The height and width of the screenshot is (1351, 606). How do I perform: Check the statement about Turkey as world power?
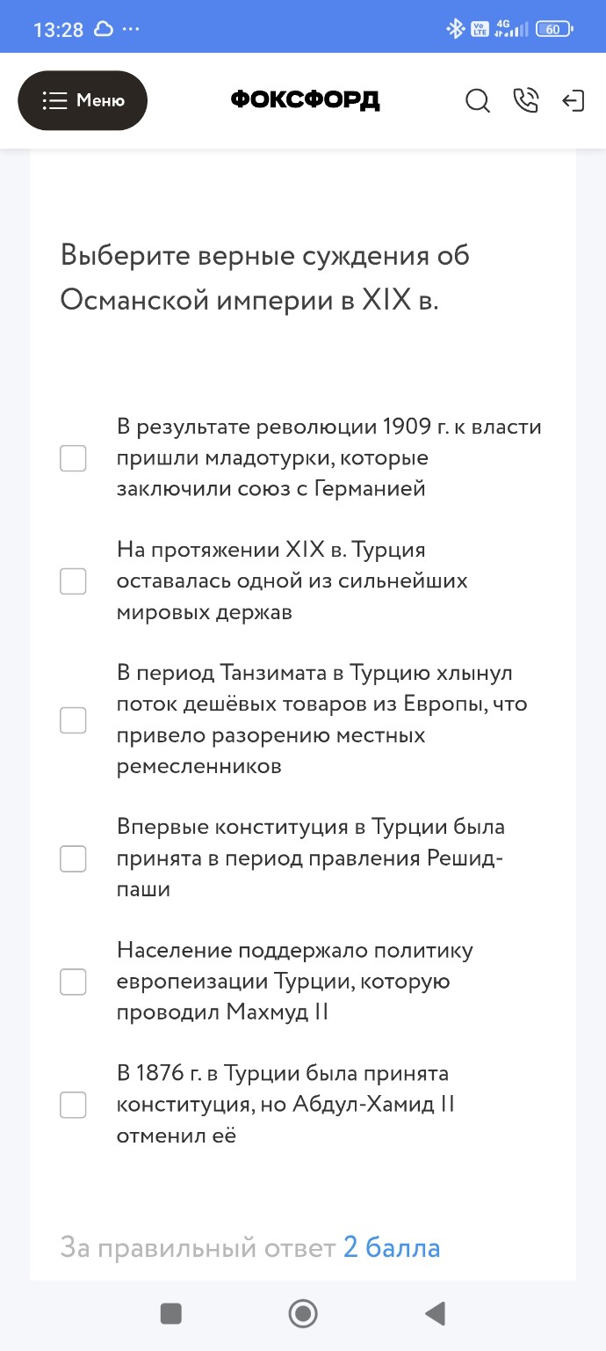[x=73, y=581]
